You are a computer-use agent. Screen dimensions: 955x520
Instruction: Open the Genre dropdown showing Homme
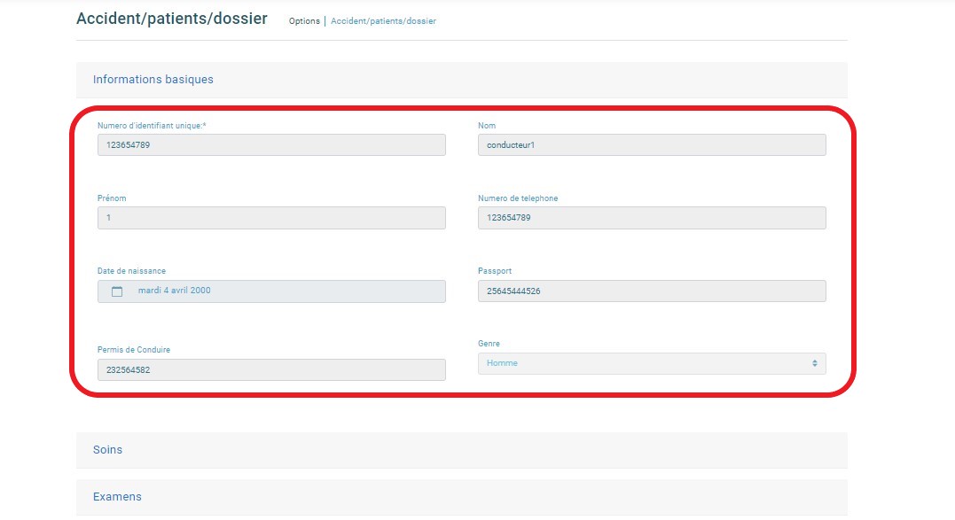click(652, 364)
